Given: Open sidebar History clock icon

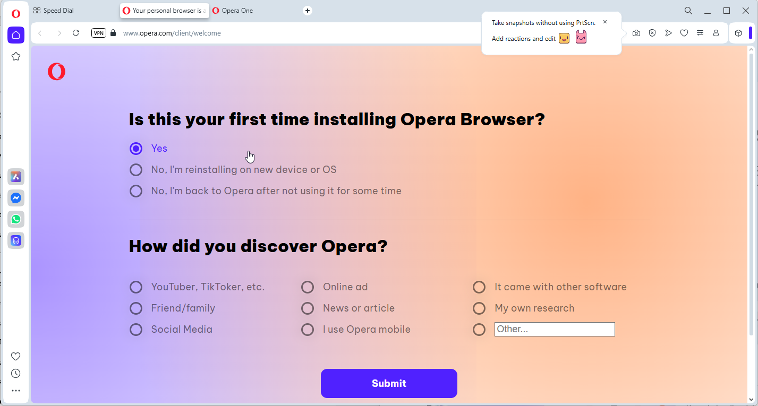Looking at the screenshot, I should coord(16,374).
